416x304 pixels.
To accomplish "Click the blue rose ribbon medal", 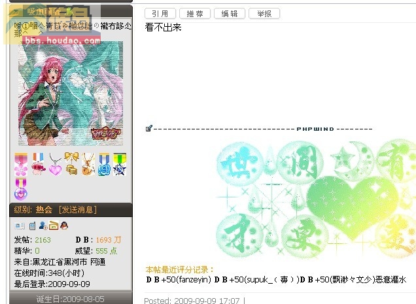I will click(x=104, y=164).
